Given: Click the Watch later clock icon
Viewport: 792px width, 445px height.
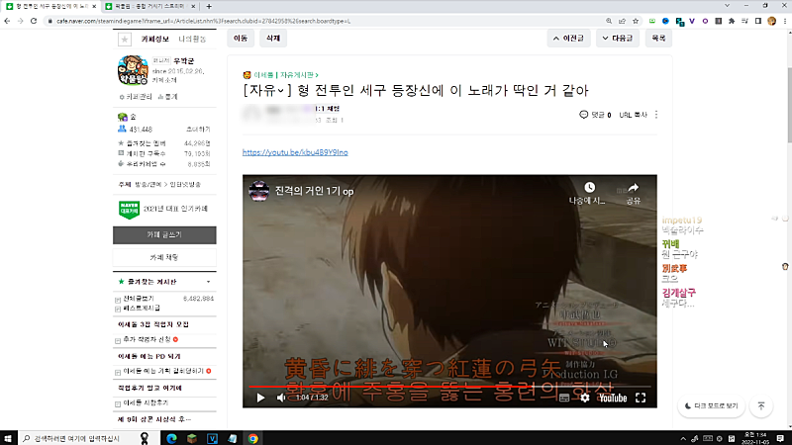Looking at the screenshot, I should [589, 188].
